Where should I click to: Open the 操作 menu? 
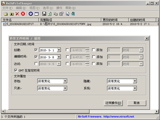59,8
